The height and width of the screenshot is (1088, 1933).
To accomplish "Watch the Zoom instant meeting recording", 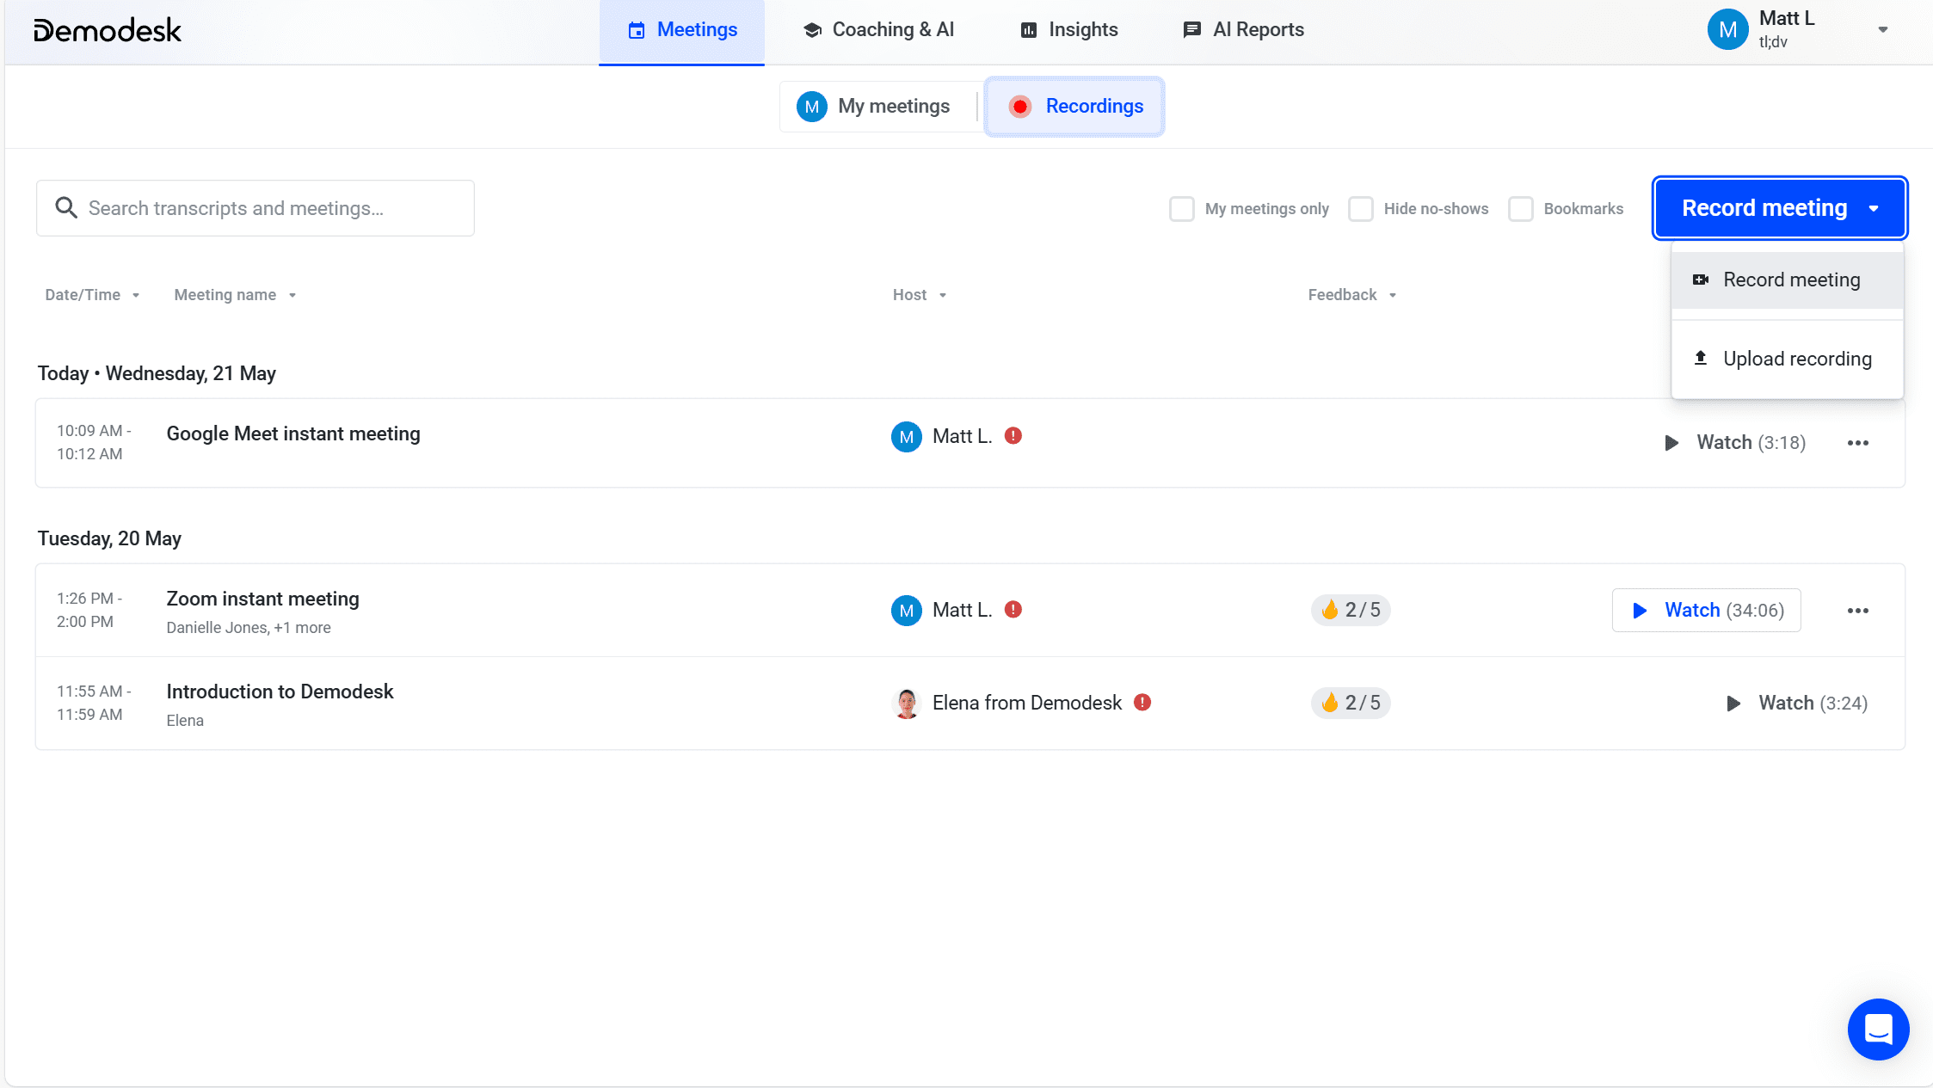I will tap(1706, 610).
